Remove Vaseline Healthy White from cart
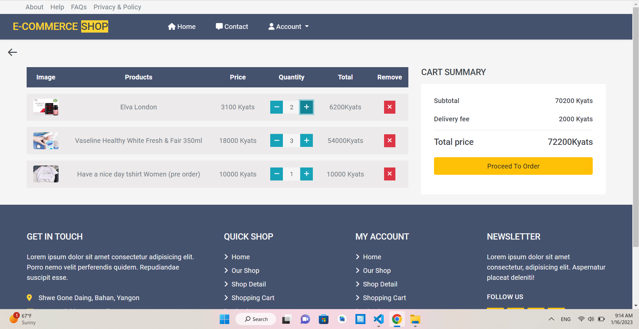 389,141
